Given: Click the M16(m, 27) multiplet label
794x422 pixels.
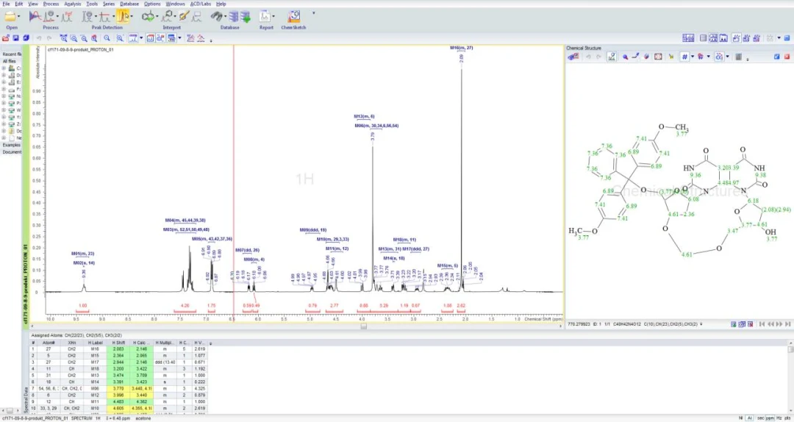Looking at the screenshot, I should point(461,48).
